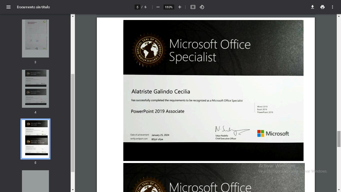Click the verification code 'BDyV-sFpa'
This screenshot has height=192, width=341.
pyautogui.click(x=157, y=139)
